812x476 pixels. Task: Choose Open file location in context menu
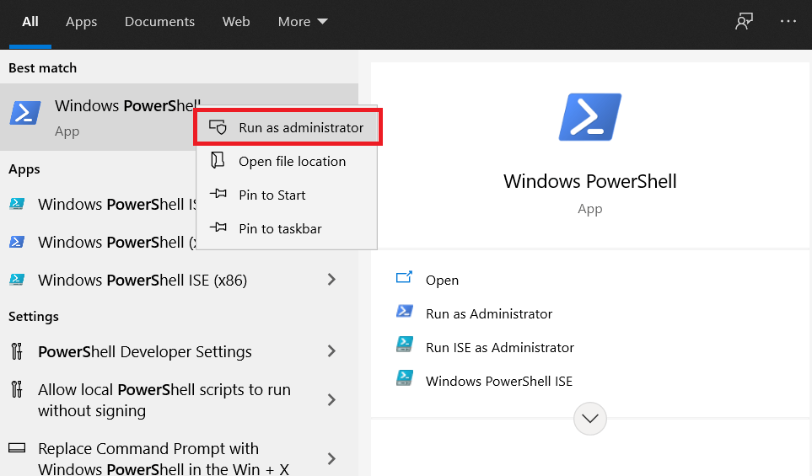tap(287, 161)
